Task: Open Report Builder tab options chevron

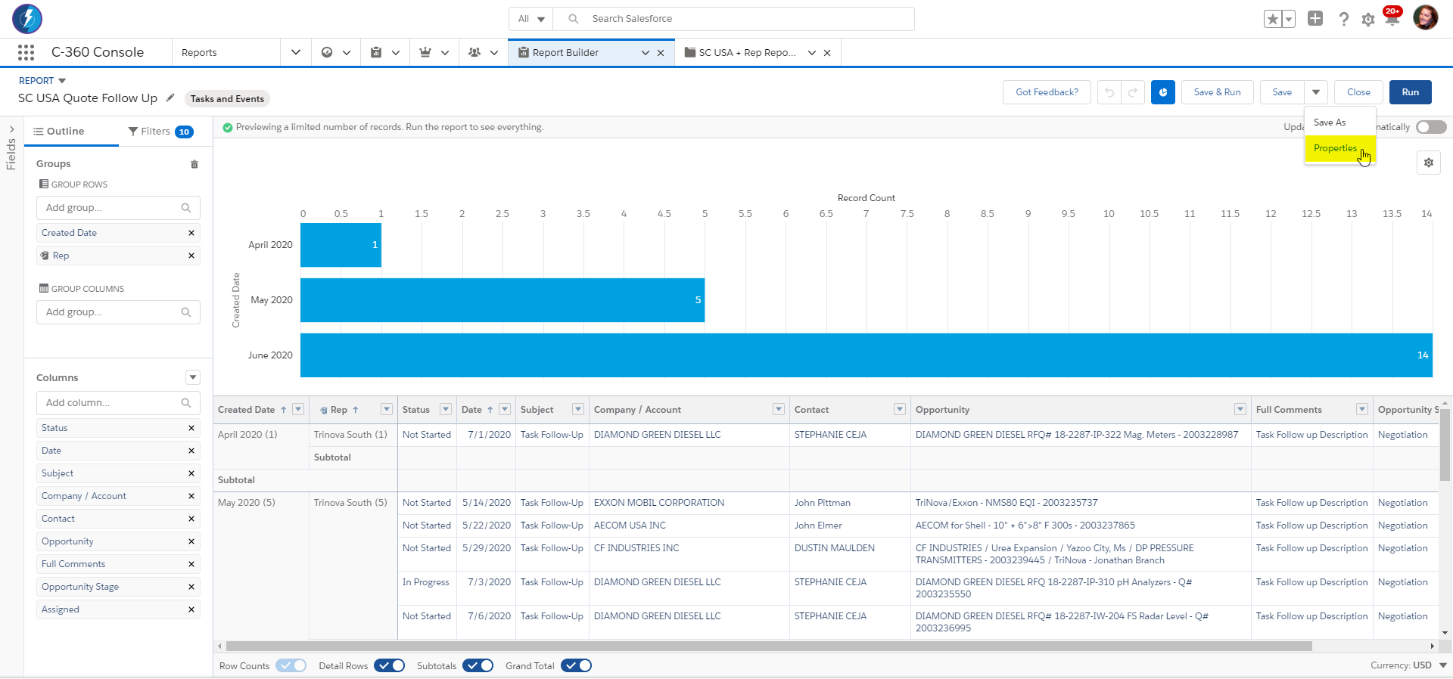Action: (x=646, y=53)
